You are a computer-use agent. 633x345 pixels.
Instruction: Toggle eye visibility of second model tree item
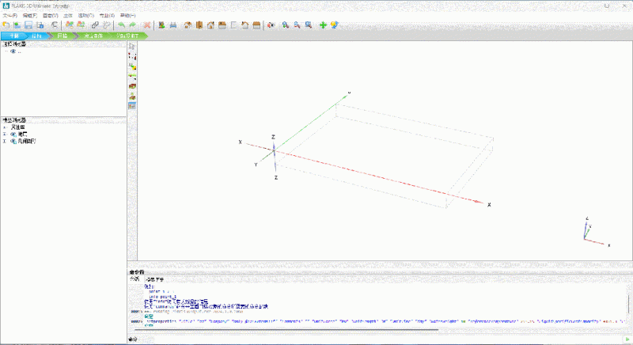coord(13,134)
